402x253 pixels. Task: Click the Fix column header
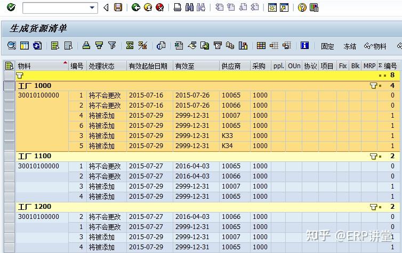[343, 66]
